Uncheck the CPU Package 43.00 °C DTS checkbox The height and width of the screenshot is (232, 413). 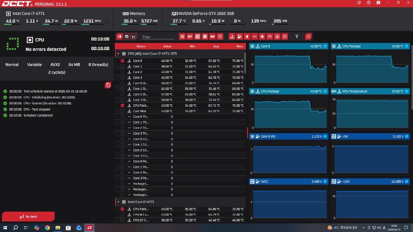[122, 105]
